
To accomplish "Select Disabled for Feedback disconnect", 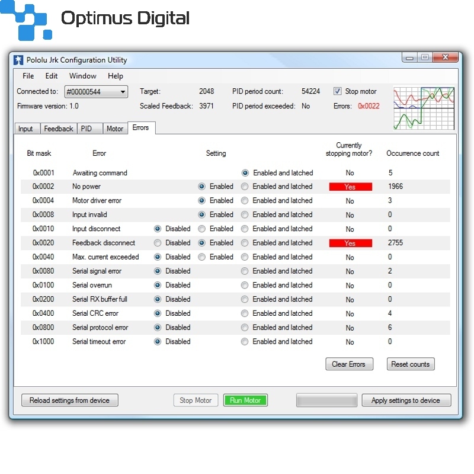I will (x=158, y=243).
